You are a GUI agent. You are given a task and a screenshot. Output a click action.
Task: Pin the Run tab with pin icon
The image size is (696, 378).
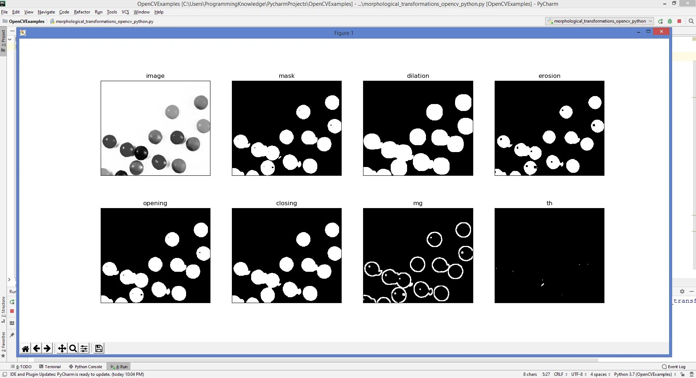12,335
